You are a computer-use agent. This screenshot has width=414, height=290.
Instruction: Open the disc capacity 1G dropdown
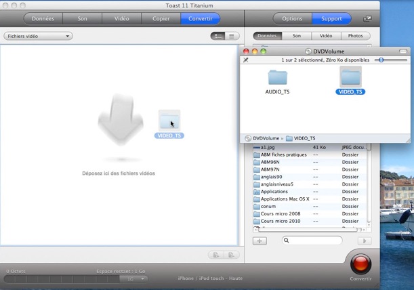click(134, 279)
